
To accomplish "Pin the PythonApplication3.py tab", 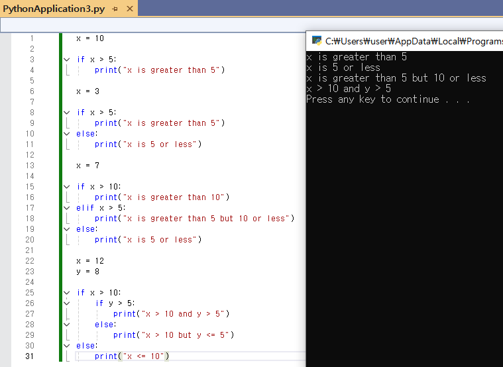I will [x=115, y=9].
